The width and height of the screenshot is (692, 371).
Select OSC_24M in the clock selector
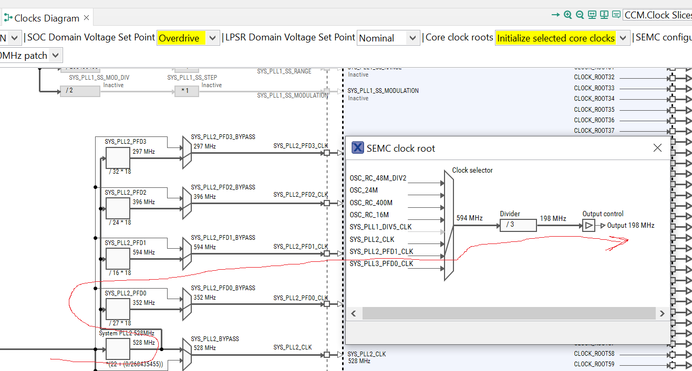pyautogui.click(x=365, y=190)
